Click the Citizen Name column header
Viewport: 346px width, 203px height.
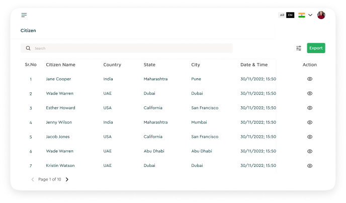point(60,65)
